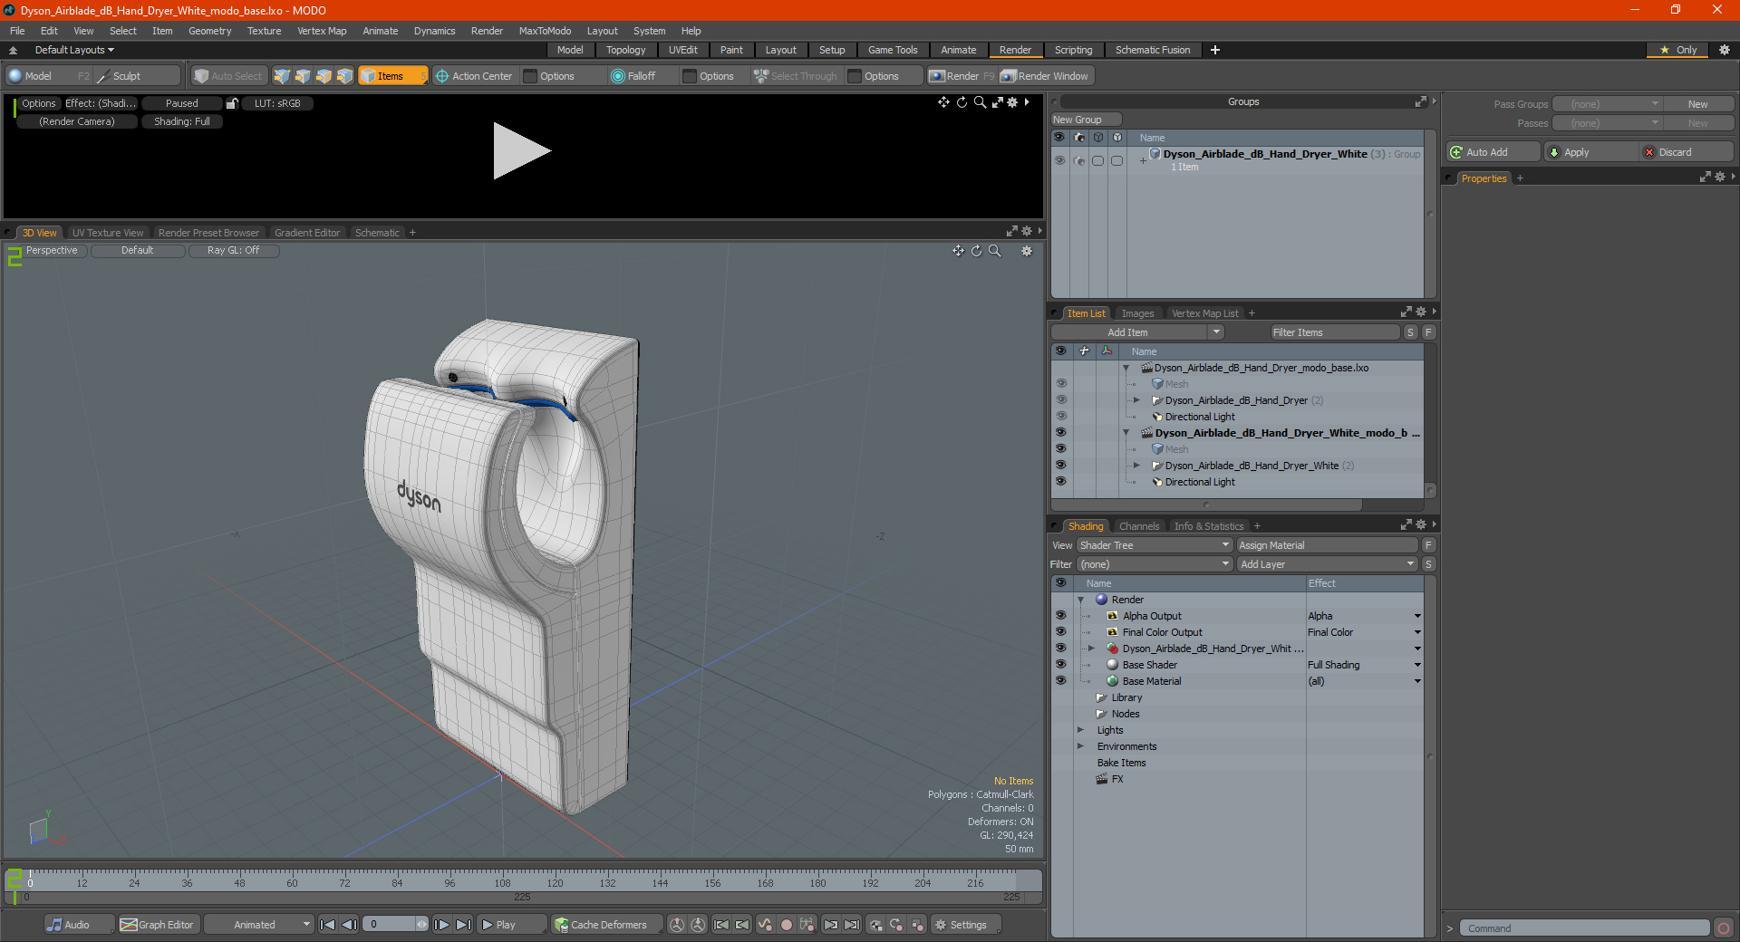Switch to Images tab

(1137, 313)
